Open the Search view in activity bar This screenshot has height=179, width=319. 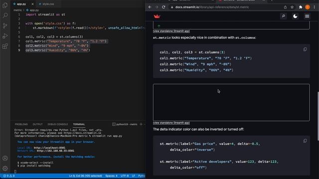pyautogui.click(x=5, y=15)
